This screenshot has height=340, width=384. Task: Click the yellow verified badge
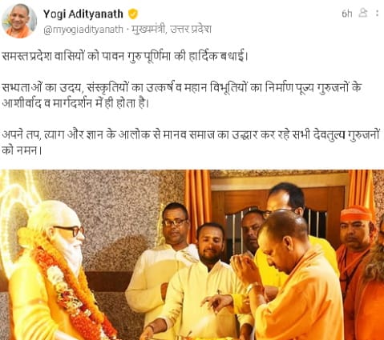[133, 14]
